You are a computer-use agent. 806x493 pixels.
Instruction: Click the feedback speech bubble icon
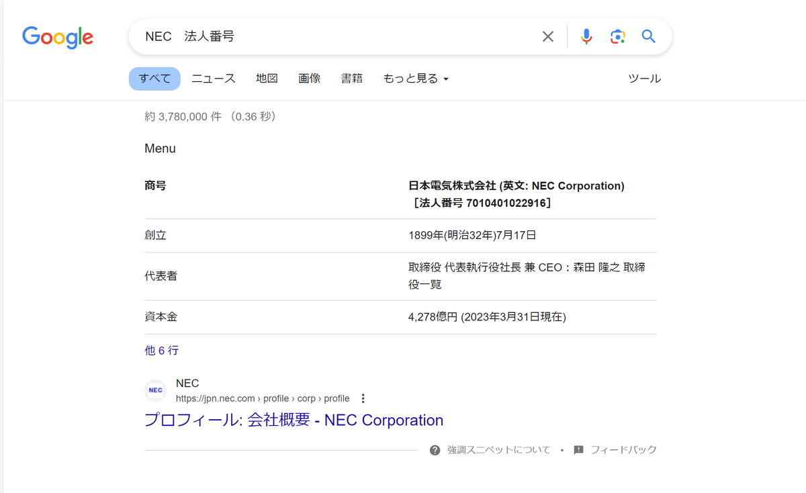[579, 450]
